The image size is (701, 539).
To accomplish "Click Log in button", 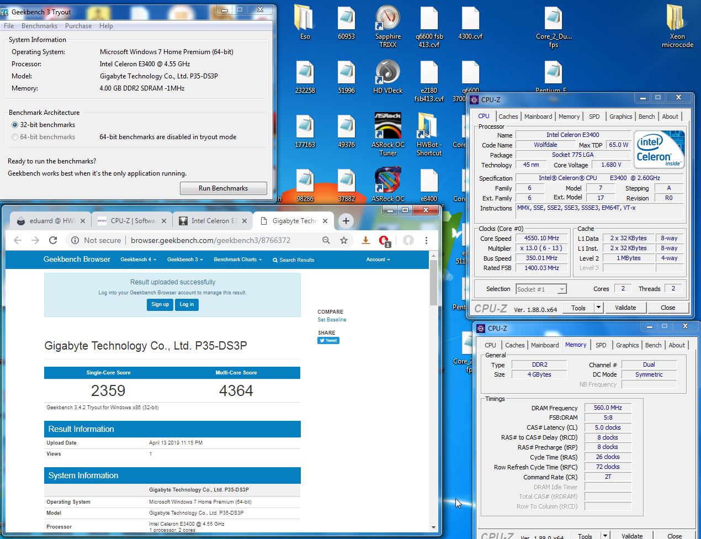I will 187,304.
